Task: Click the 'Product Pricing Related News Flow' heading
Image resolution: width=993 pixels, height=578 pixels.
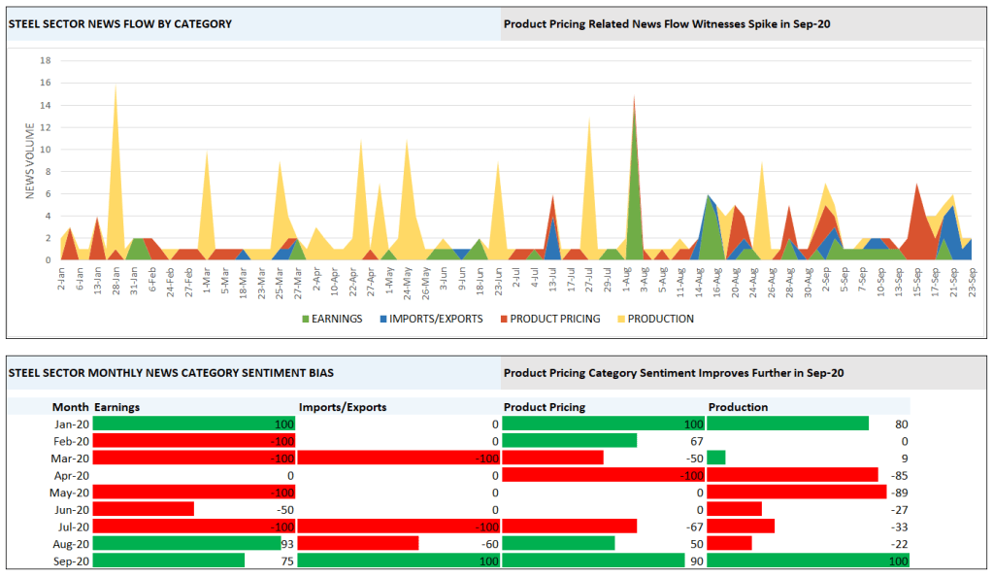Action: [x=667, y=23]
